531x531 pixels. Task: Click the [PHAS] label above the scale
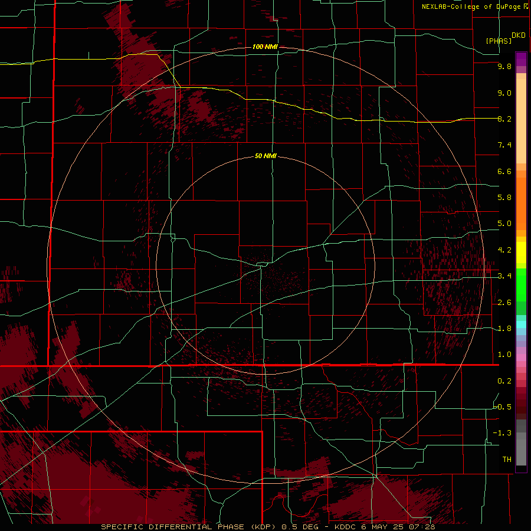(x=499, y=41)
